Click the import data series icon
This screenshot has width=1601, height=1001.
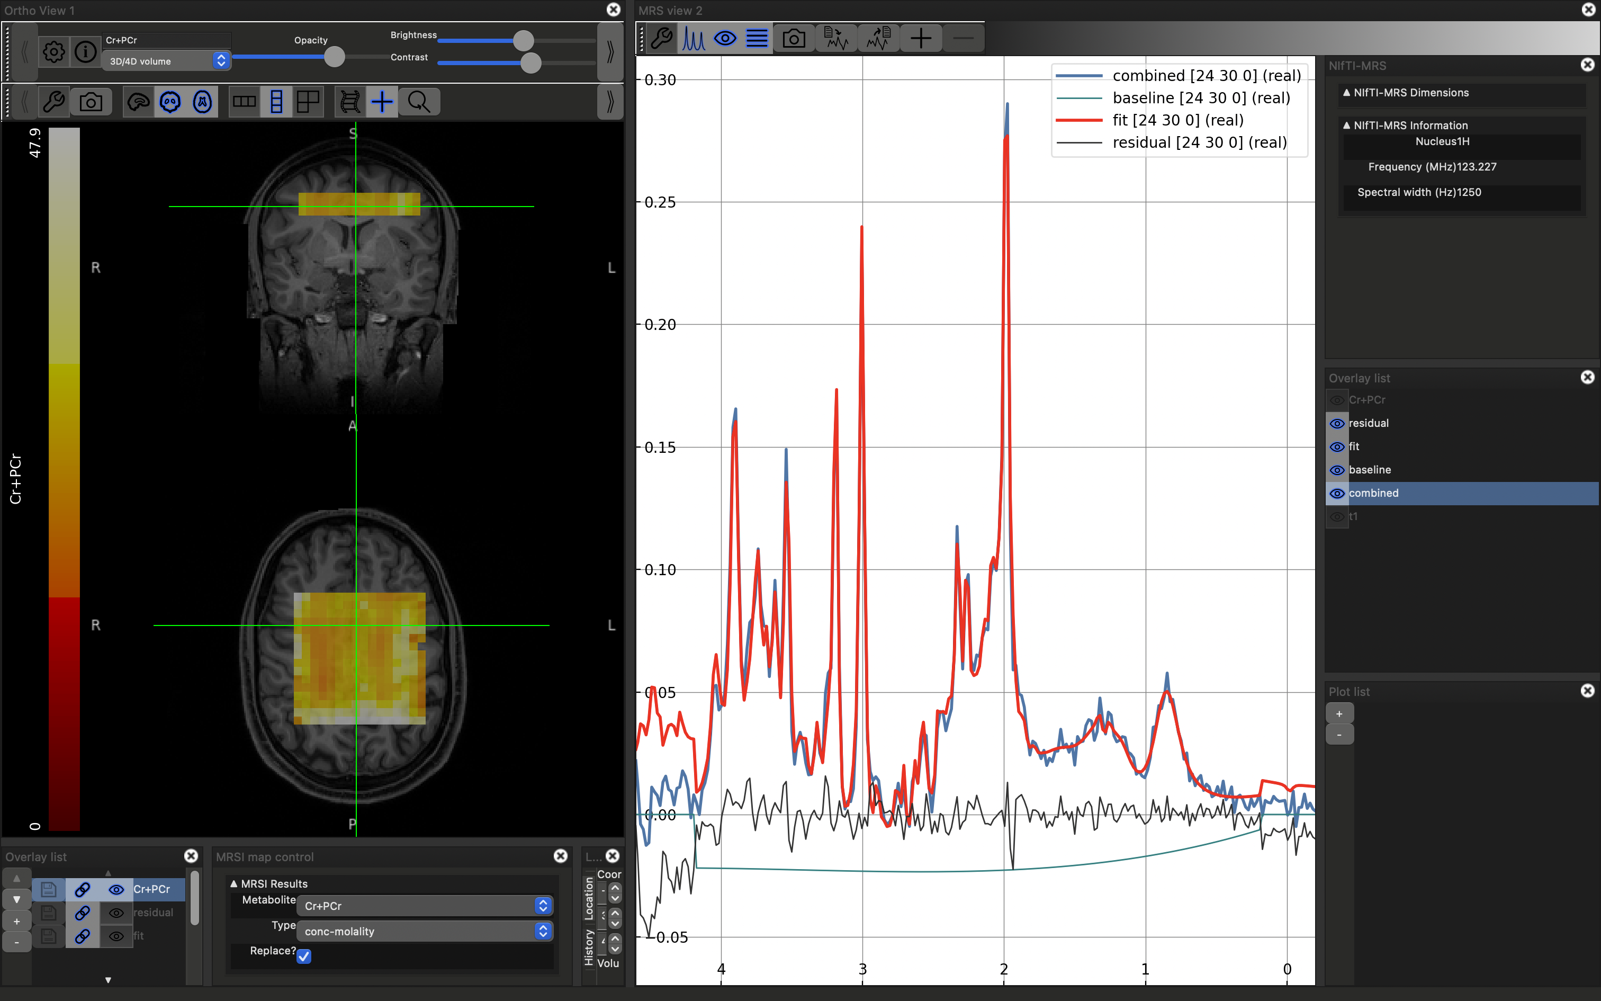click(835, 38)
